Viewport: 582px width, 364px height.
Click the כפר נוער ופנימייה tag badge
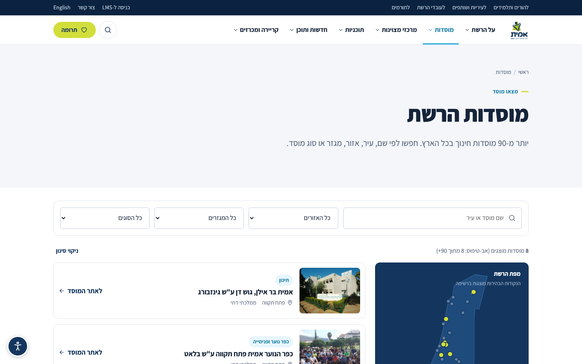coord(271,342)
